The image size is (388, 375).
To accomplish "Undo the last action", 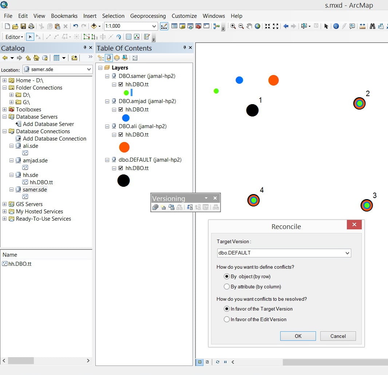I will coord(76,26).
